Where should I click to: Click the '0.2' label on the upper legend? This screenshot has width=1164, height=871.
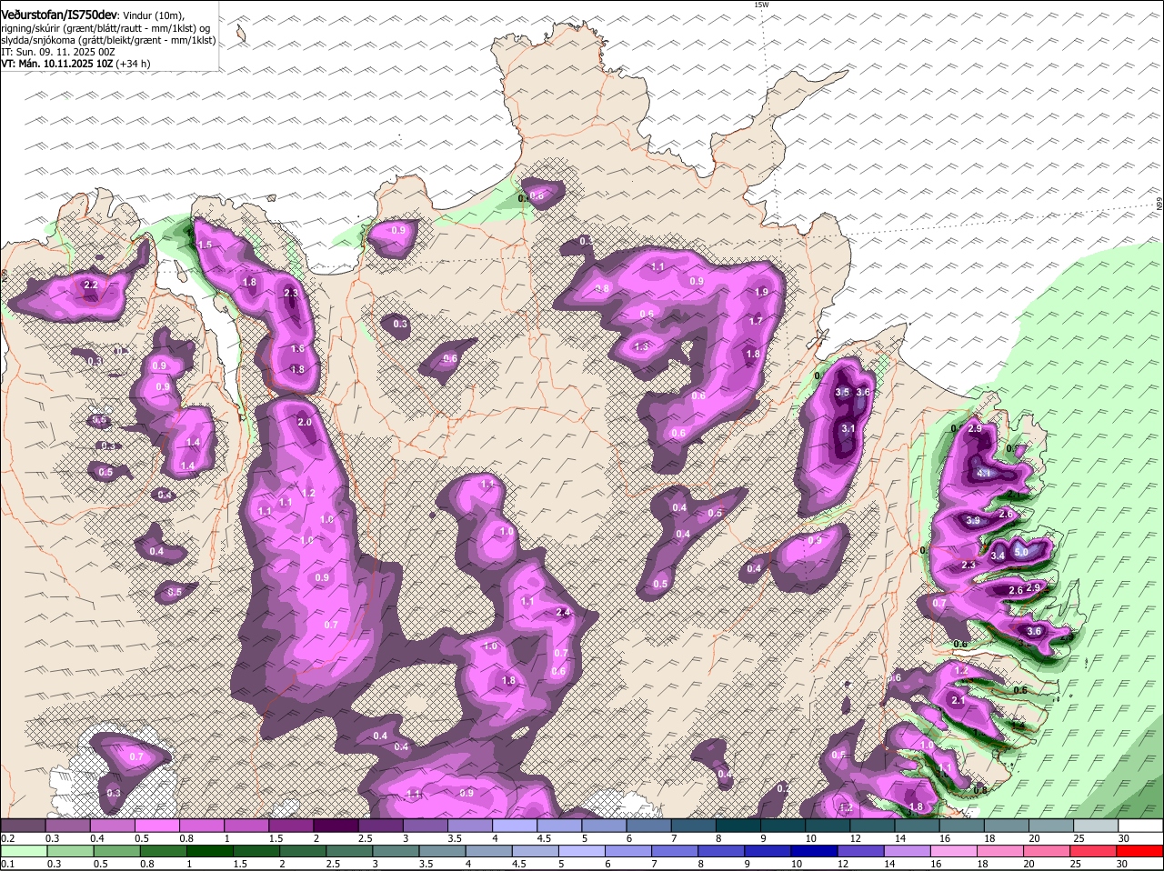tap(8, 837)
